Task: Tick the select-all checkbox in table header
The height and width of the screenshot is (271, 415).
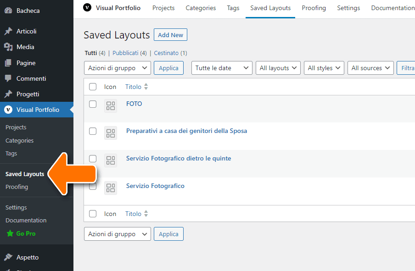Action: [93, 87]
